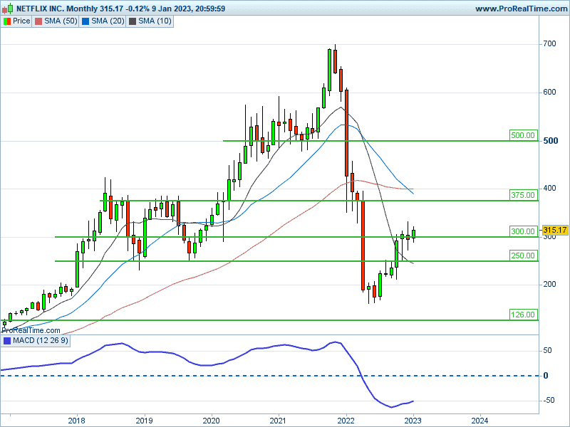Click the 500.00 horizontal level label
The height and width of the screenshot is (427, 570).
coord(522,135)
